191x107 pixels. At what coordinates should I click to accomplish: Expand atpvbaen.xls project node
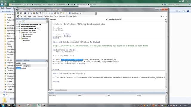pyautogui.click(x=17, y=24)
